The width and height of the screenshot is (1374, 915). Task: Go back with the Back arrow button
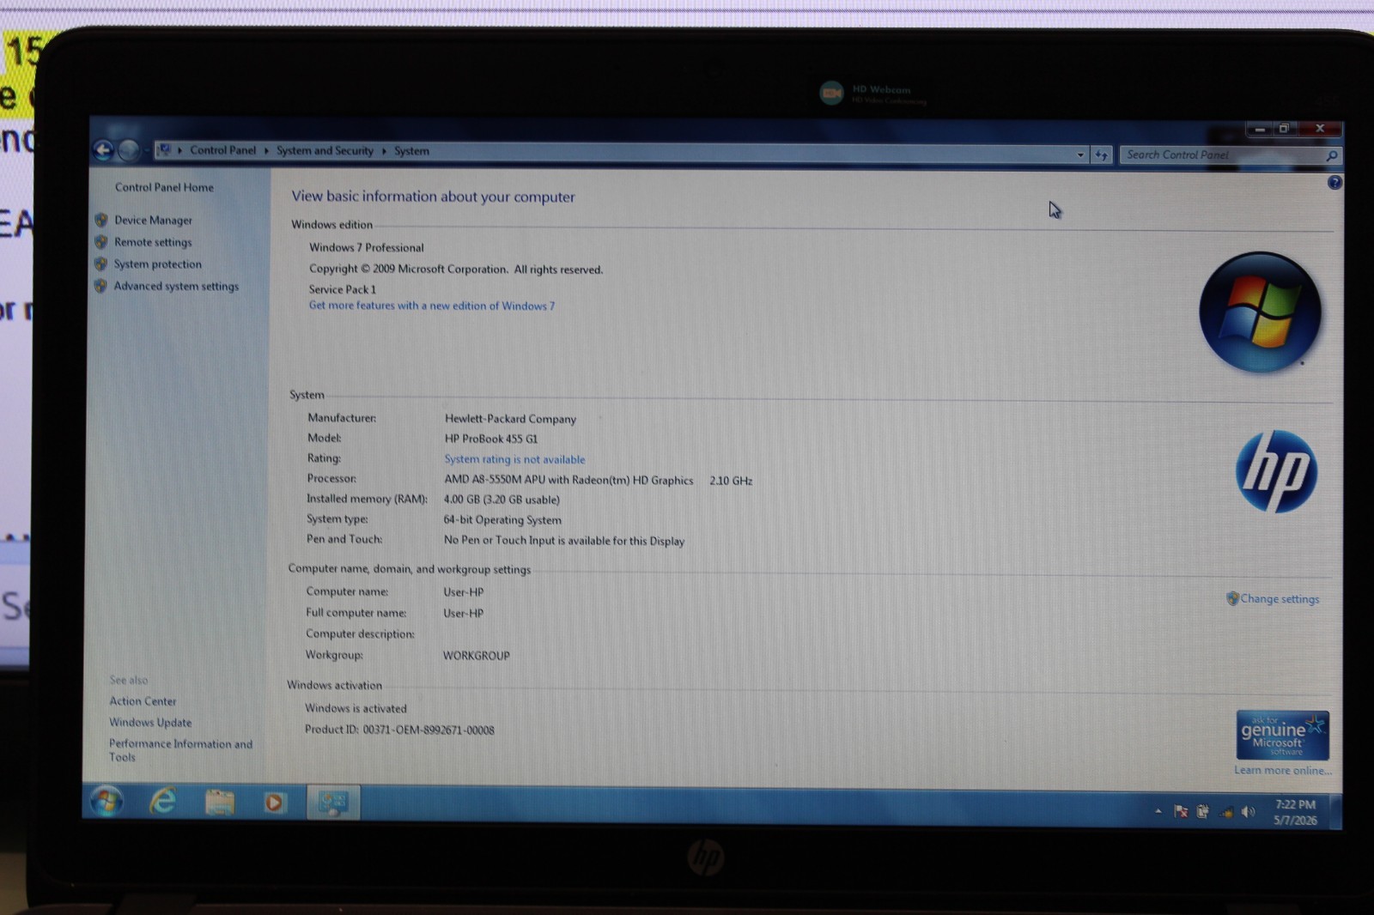pos(103,151)
